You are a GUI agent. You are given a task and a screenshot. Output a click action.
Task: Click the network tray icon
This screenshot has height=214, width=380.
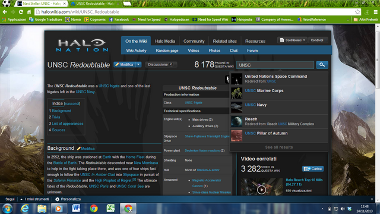tap(336, 209)
